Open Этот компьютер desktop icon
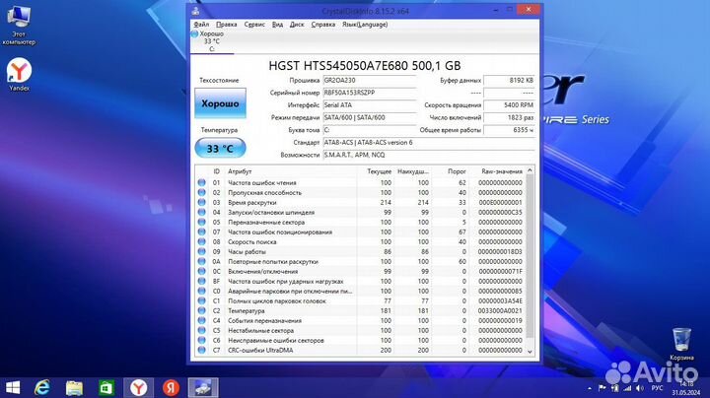 20,27
